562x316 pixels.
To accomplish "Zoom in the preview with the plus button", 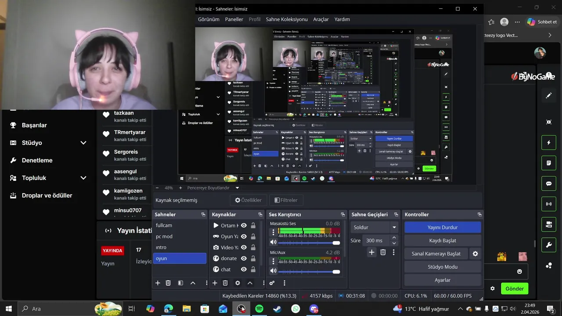I will (x=180, y=188).
